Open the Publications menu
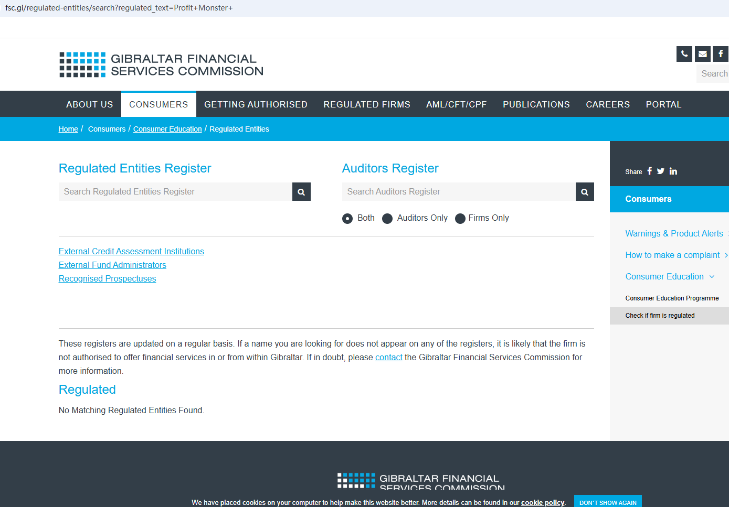This screenshot has width=729, height=507. (536, 104)
